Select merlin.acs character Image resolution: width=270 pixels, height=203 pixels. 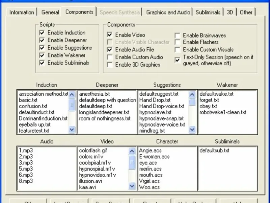(150, 169)
